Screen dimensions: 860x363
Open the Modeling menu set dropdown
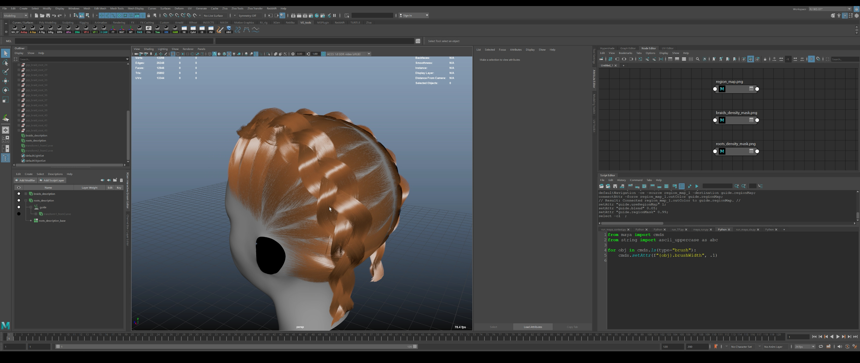tap(15, 15)
